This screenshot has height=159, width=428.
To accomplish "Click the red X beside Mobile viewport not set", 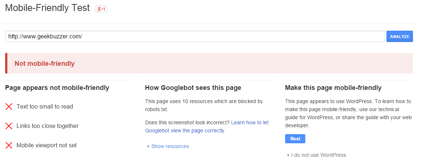I will click(x=9, y=145).
